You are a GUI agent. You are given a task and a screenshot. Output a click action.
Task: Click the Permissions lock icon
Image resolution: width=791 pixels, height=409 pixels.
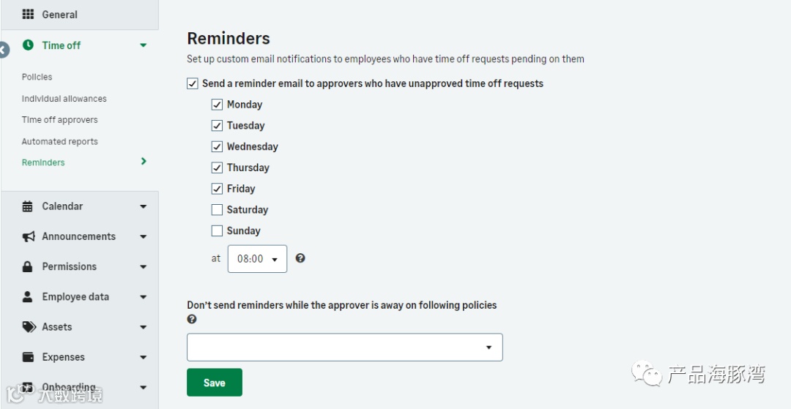[28, 266]
